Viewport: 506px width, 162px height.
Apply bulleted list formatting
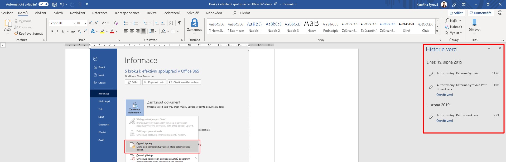(x=126, y=23)
